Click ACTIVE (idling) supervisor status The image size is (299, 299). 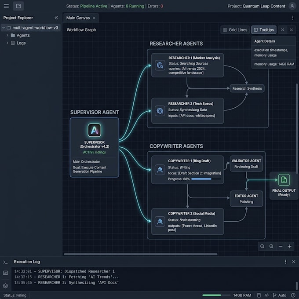tap(95, 152)
